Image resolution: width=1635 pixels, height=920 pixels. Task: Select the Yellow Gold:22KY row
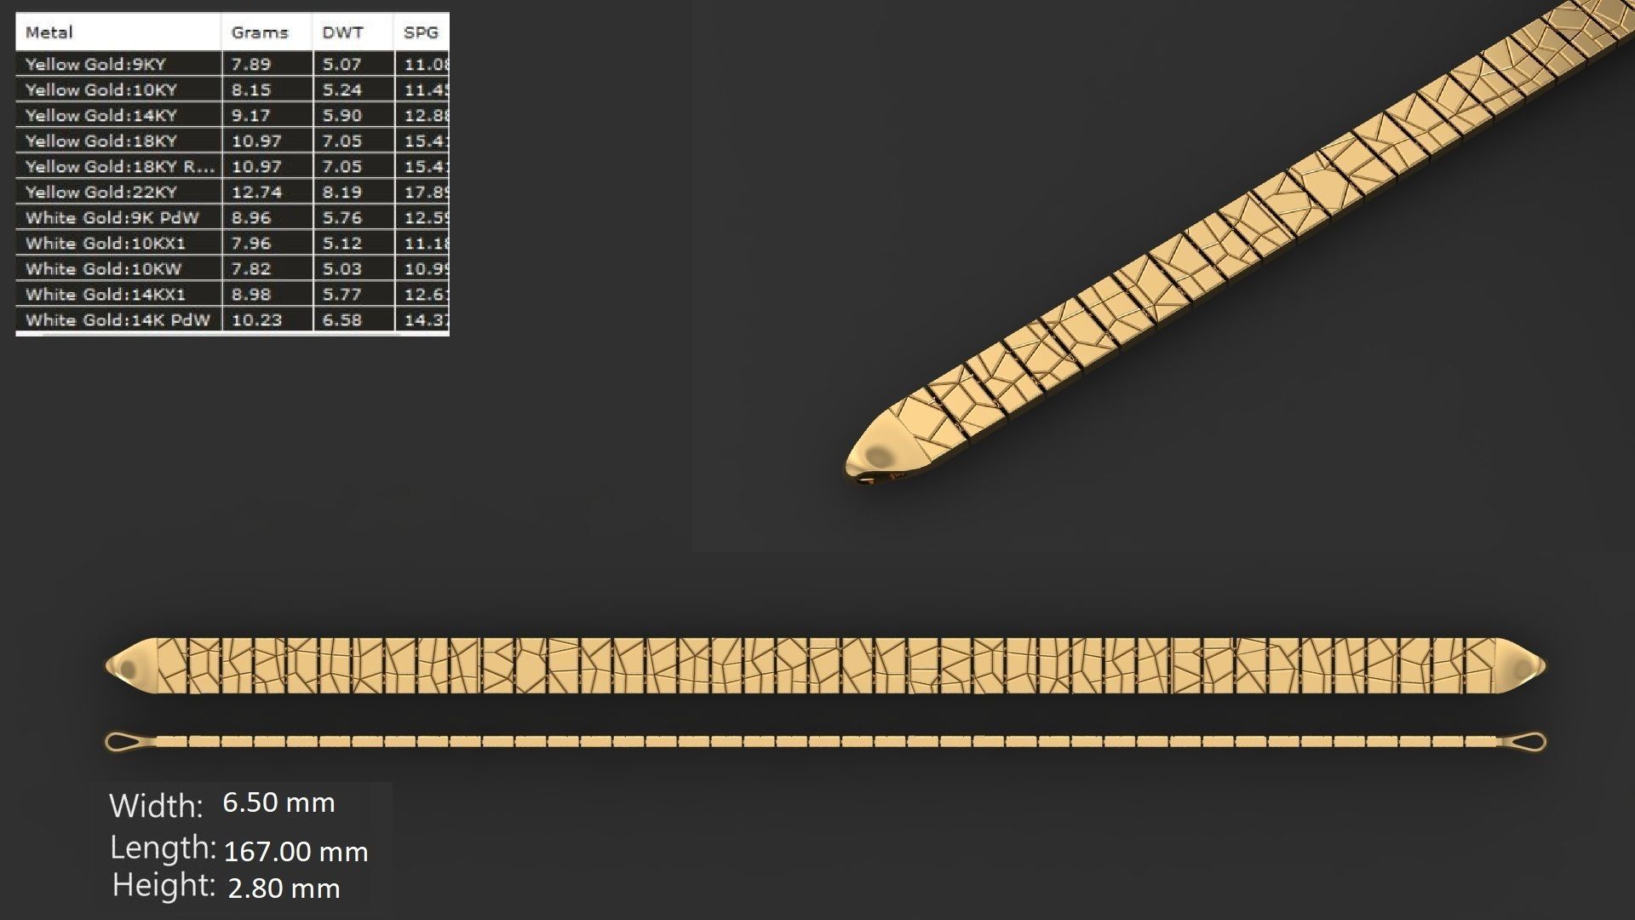tap(100, 192)
